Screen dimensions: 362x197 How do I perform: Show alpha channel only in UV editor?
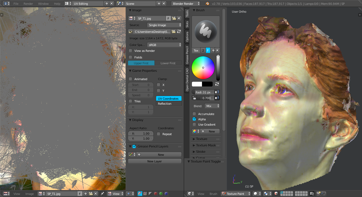pos(150,194)
